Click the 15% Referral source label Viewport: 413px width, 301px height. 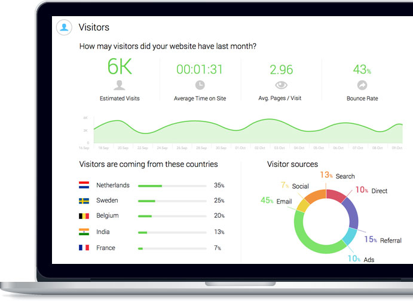tap(383, 240)
